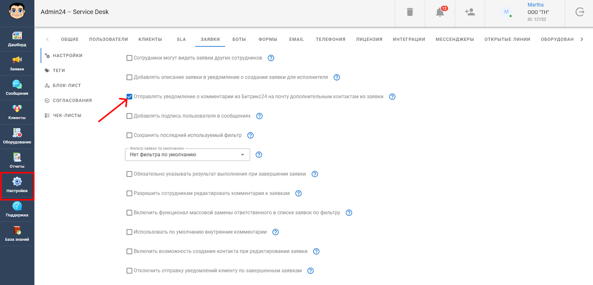This screenshot has width=593, height=285.
Task: Click the add user icon
Action: 470,12
